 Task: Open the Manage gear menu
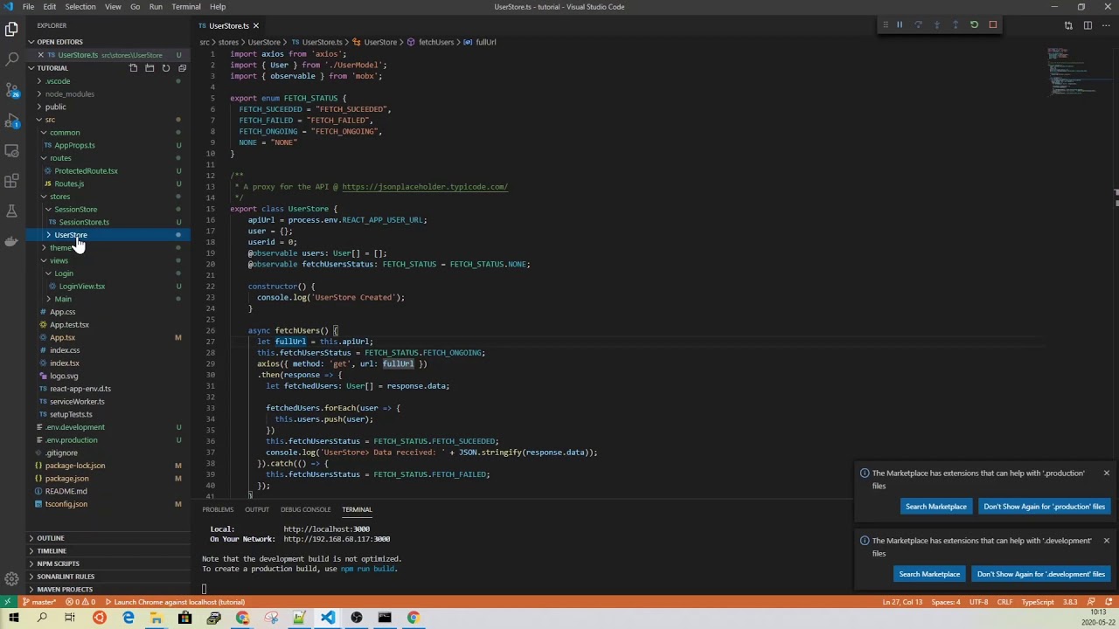11,578
